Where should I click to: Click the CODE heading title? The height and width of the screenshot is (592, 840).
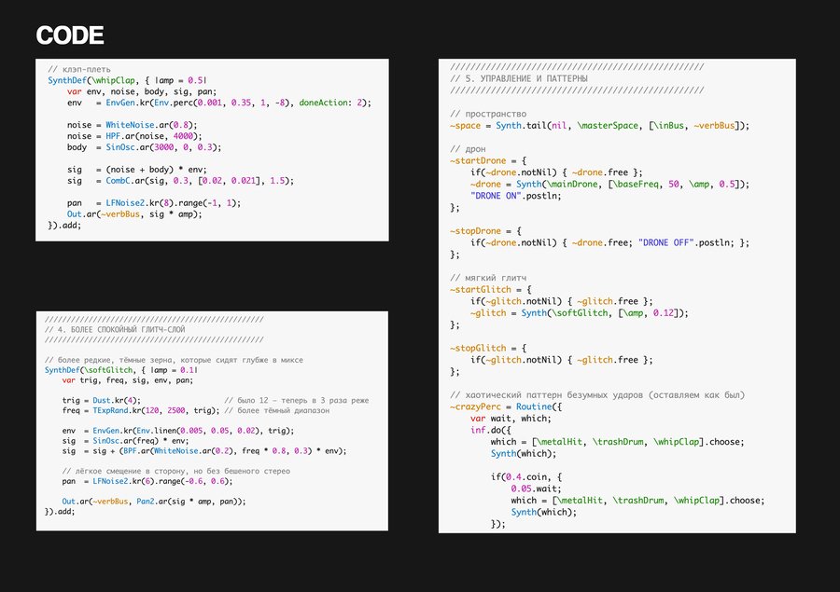point(69,36)
